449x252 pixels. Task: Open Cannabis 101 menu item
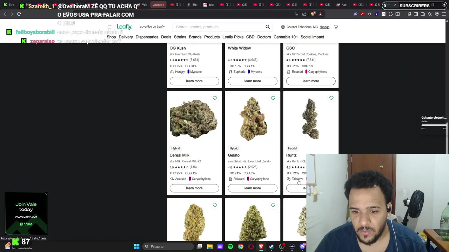pos(286,37)
